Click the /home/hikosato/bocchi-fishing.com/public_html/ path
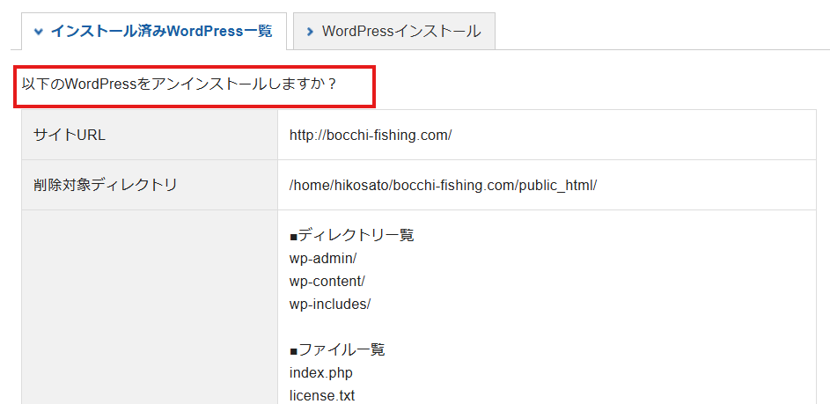This screenshot has height=404, width=830. [443, 185]
